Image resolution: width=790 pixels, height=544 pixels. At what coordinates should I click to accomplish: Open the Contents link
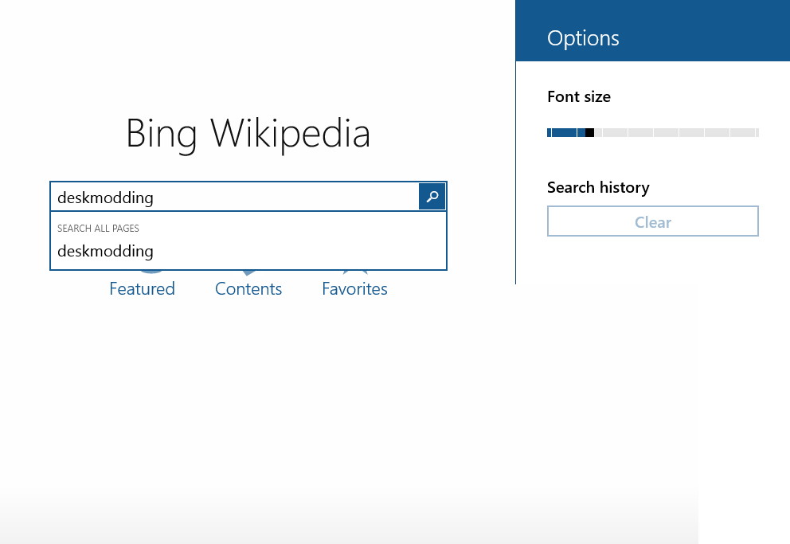[248, 288]
